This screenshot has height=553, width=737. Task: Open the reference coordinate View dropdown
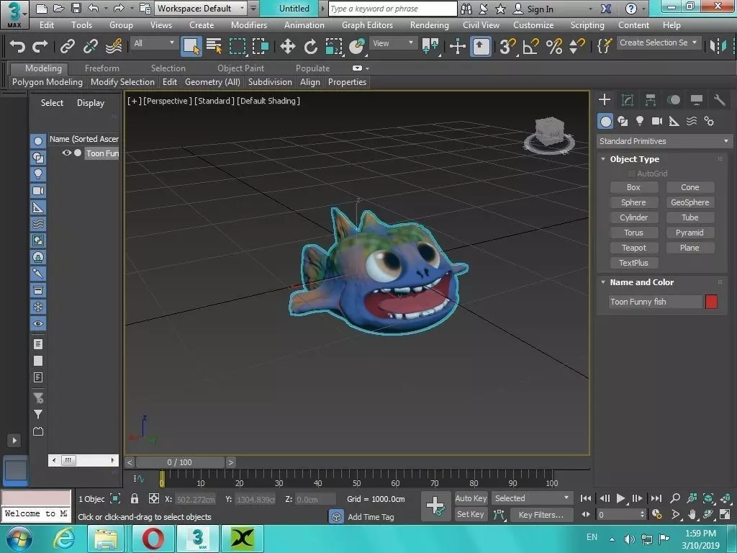coord(393,43)
